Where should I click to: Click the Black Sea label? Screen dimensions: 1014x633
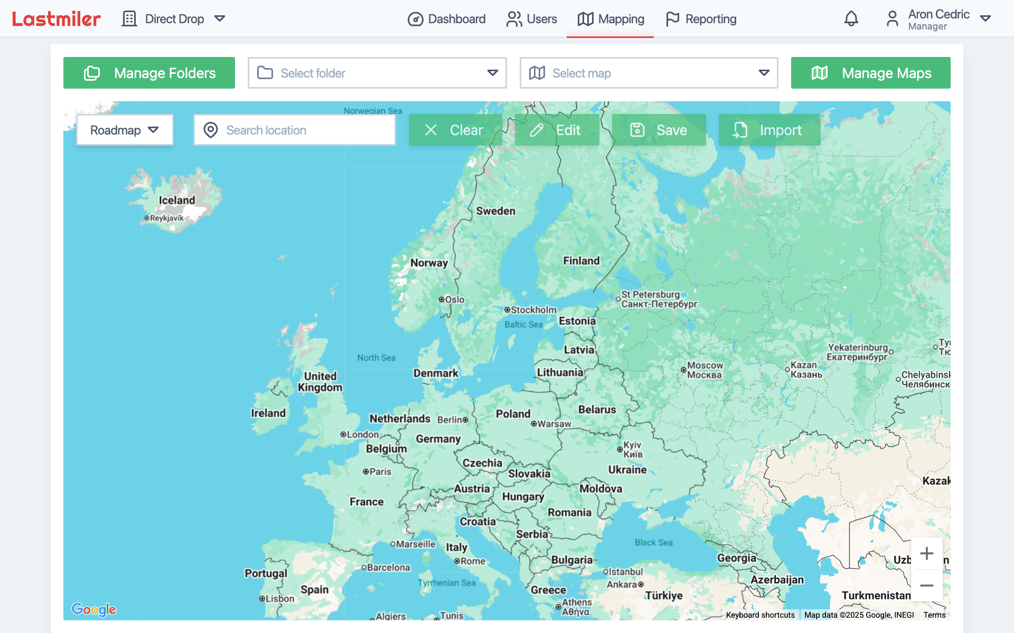pos(654,542)
